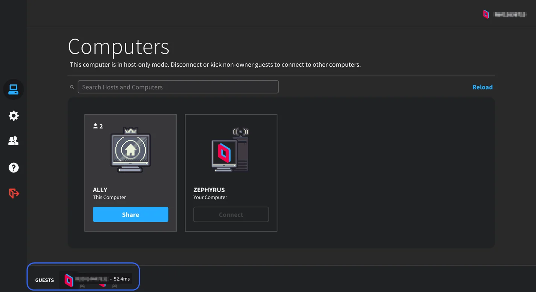The height and width of the screenshot is (292, 536).
Task: Click the red log out icon
Action: coord(13,193)
